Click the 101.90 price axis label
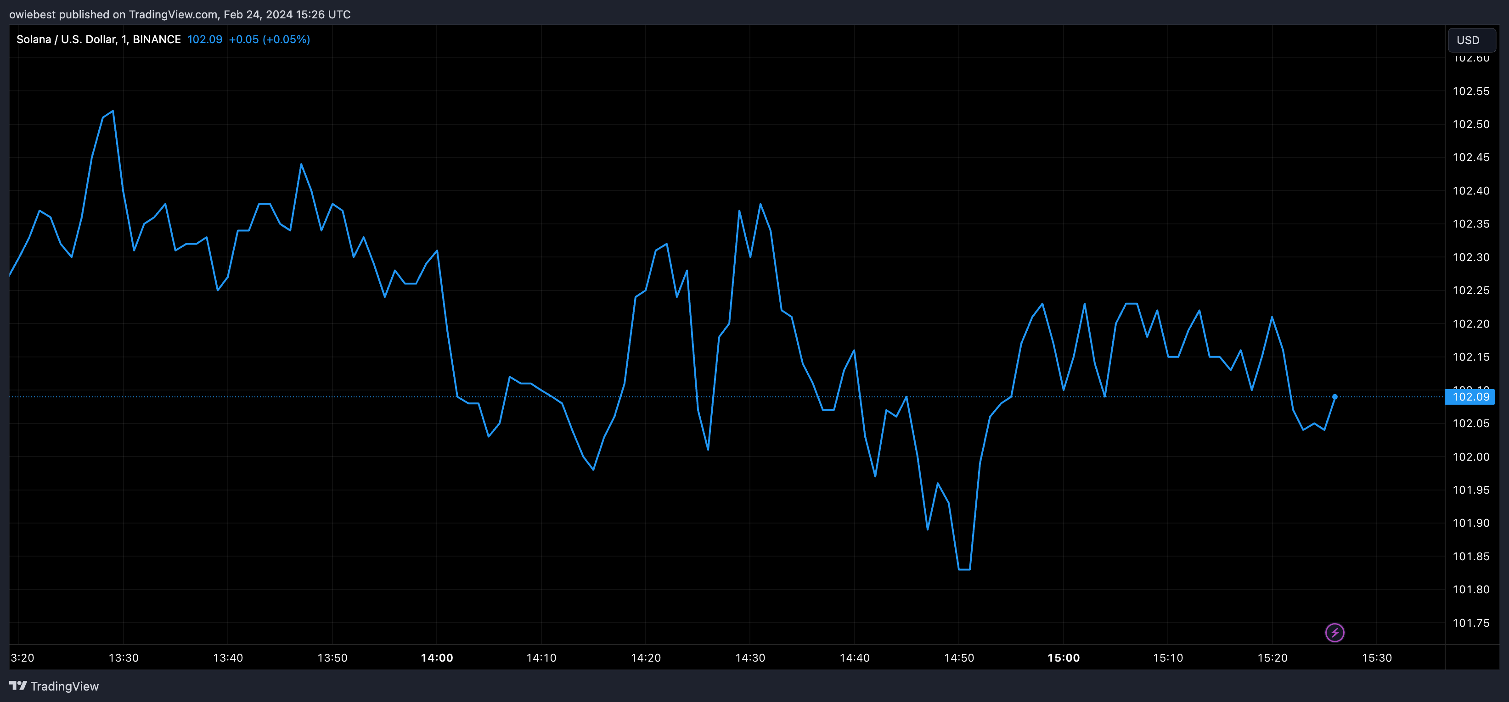The image size is (1509, 702). tap(1471, 523)
